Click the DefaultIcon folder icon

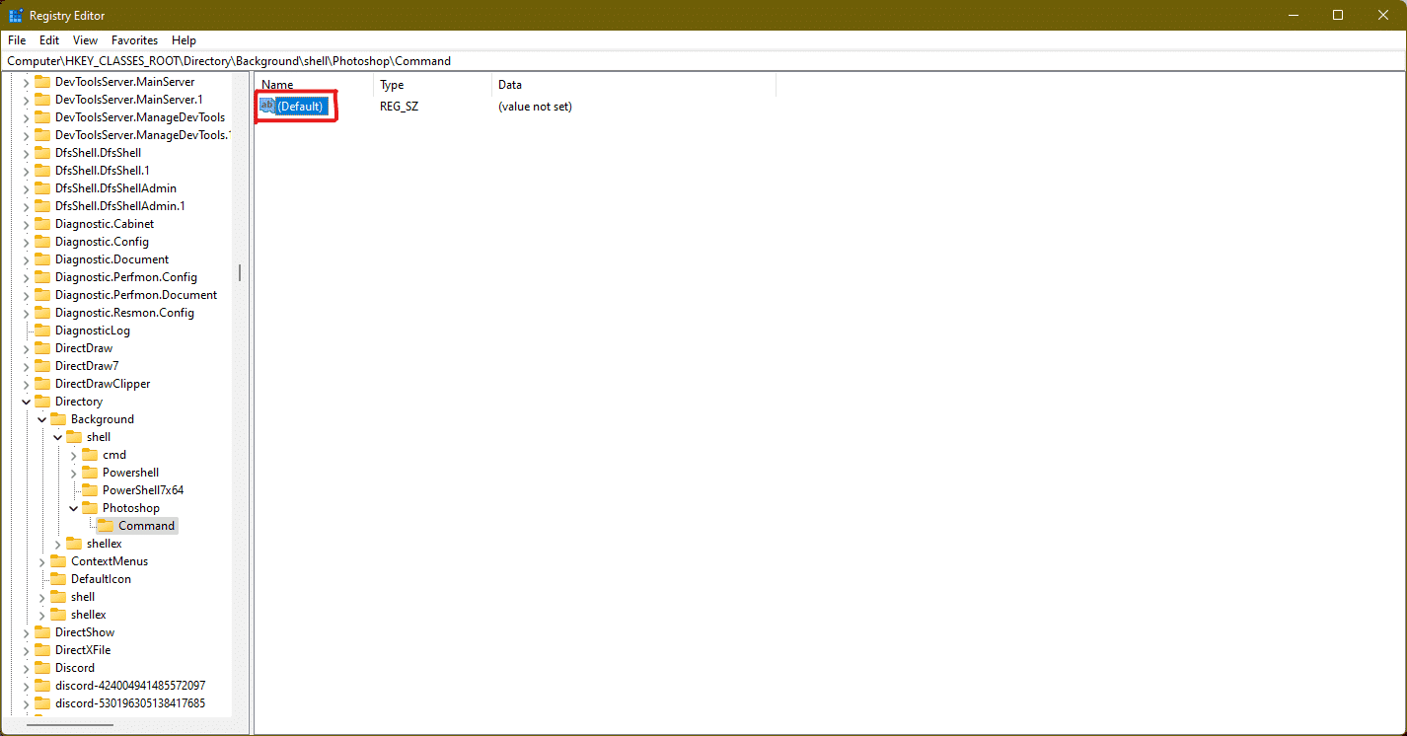(57, 578)
